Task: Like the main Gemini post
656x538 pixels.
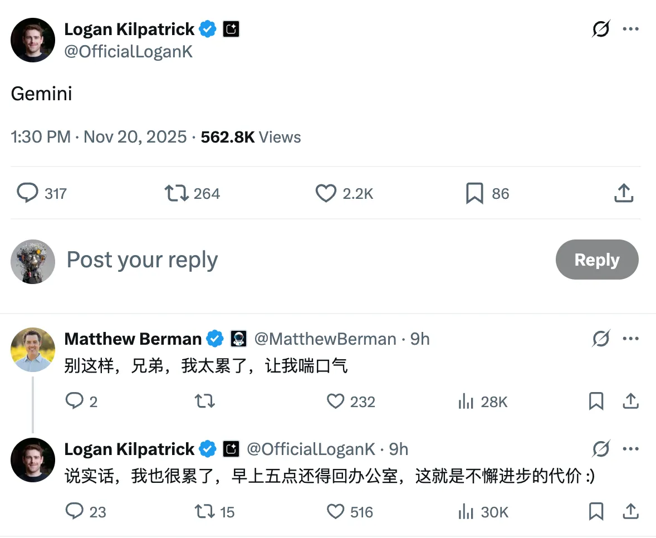Action: (326, 193)
